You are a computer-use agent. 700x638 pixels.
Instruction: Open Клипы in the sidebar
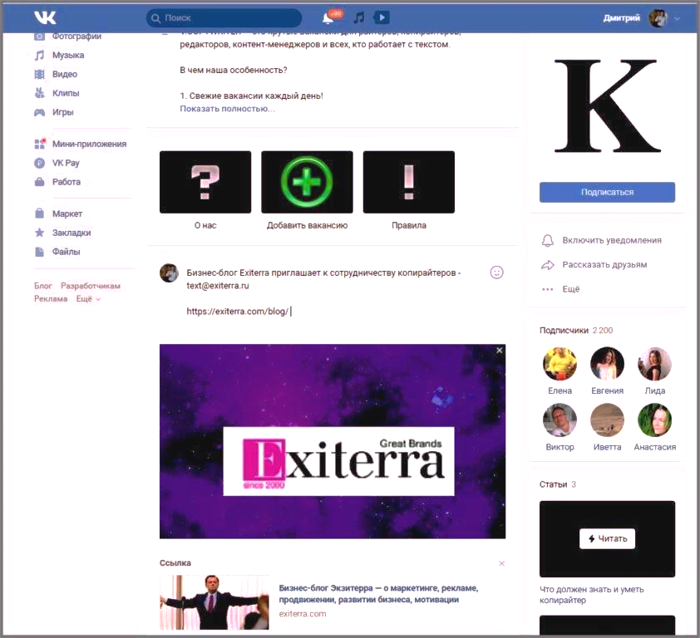(x=66, y=93)
